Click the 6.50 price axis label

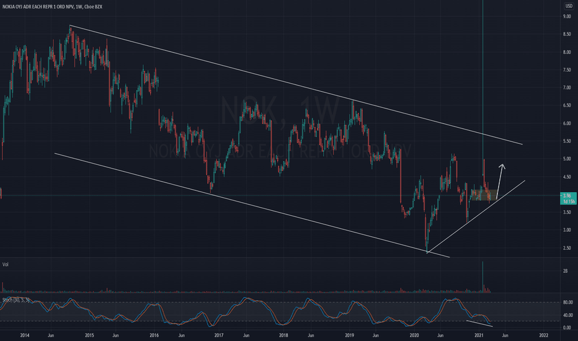tap(567, 105)
